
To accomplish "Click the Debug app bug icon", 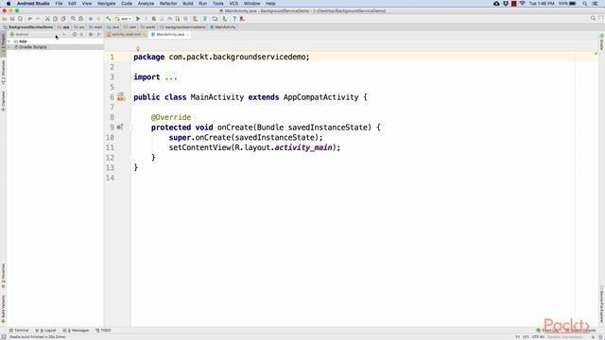I will pyautogui.click(x=154, y=19).
